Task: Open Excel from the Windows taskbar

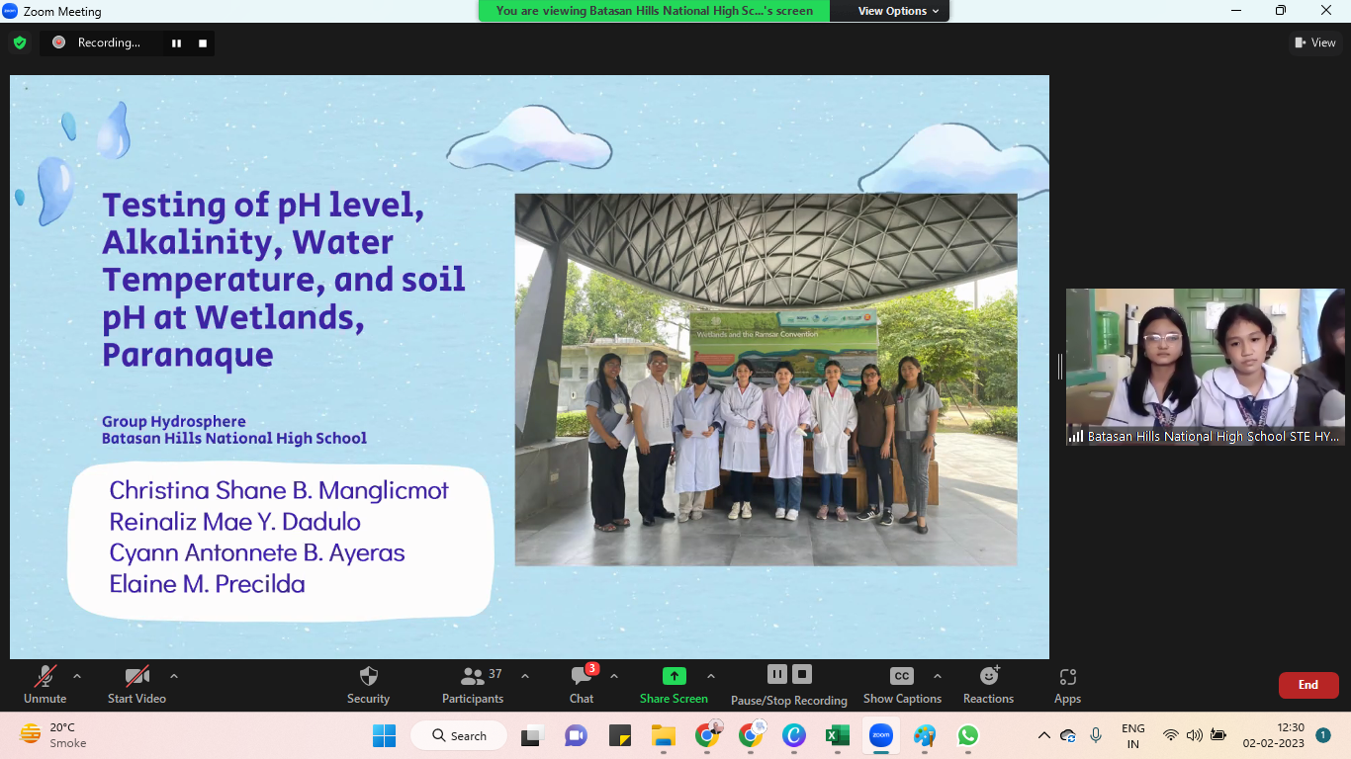Action: (x=838, y=735)
